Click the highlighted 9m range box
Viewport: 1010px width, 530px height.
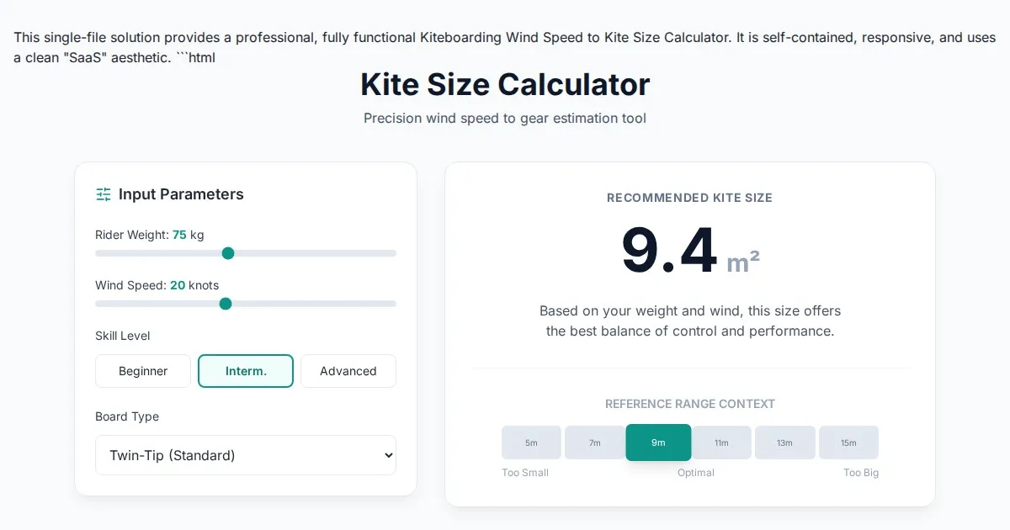pos(658,443)
